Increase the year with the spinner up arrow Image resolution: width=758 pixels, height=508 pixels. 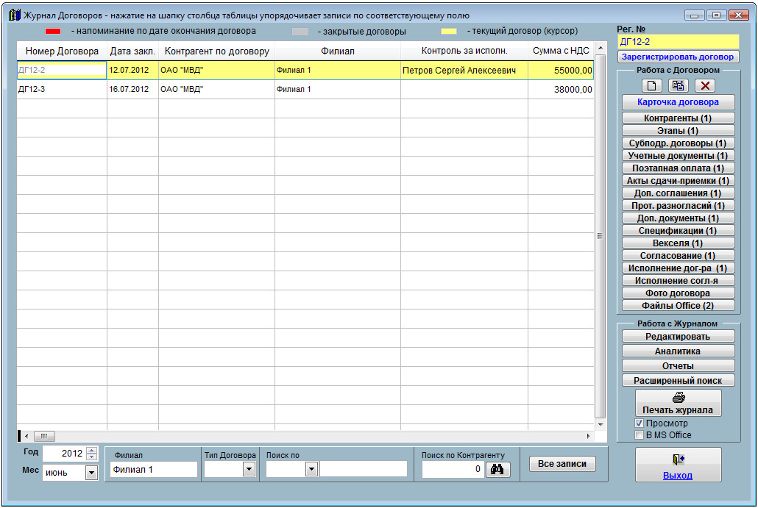[x=91, y=450]
